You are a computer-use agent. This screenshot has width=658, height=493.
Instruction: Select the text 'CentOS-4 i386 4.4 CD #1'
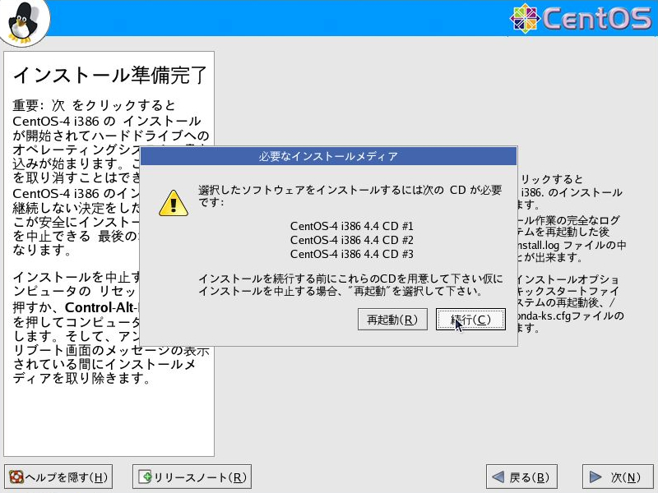[352, 227]
